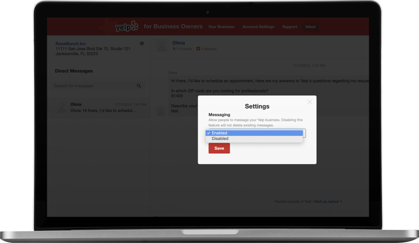This screenshot has width=419, height=243.
Task: Click Olivia's profile picture in the conversation header
Action: 162,45
